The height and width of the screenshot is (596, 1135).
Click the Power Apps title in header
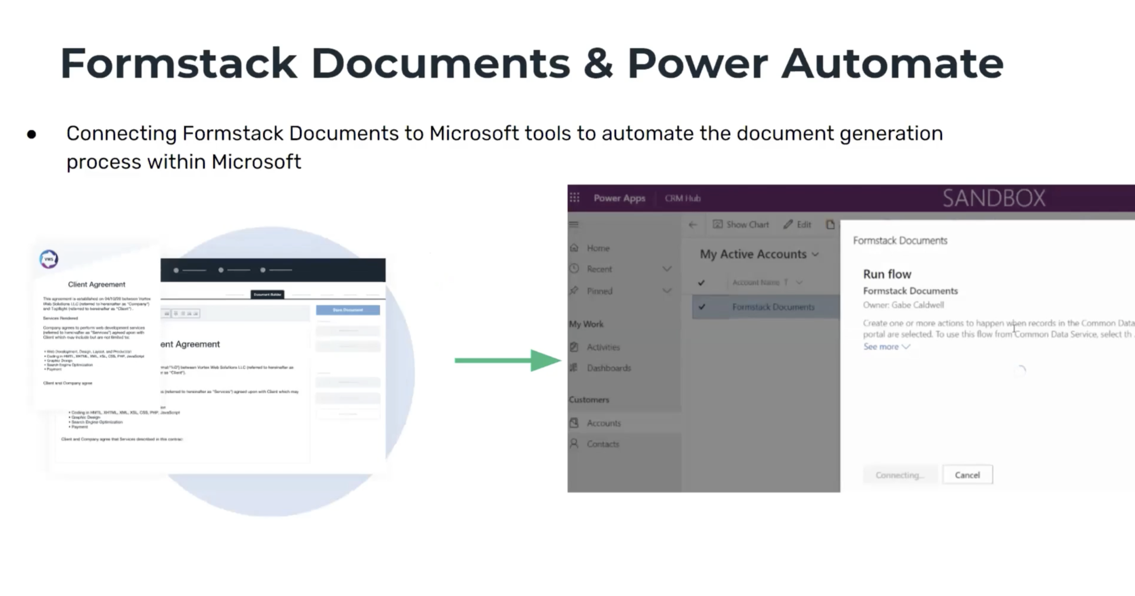[619, 198]
